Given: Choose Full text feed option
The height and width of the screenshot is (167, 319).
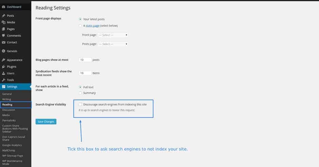Looking at the screenshot, I should tap(80, 87).
